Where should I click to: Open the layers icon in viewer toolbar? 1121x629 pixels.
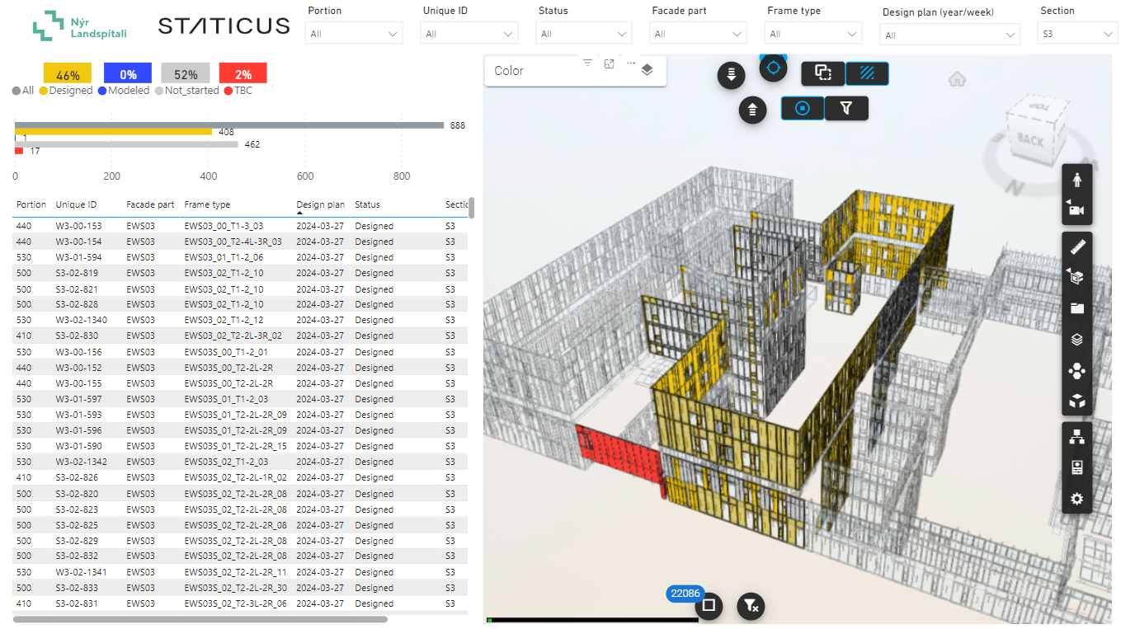(1076, 340)
